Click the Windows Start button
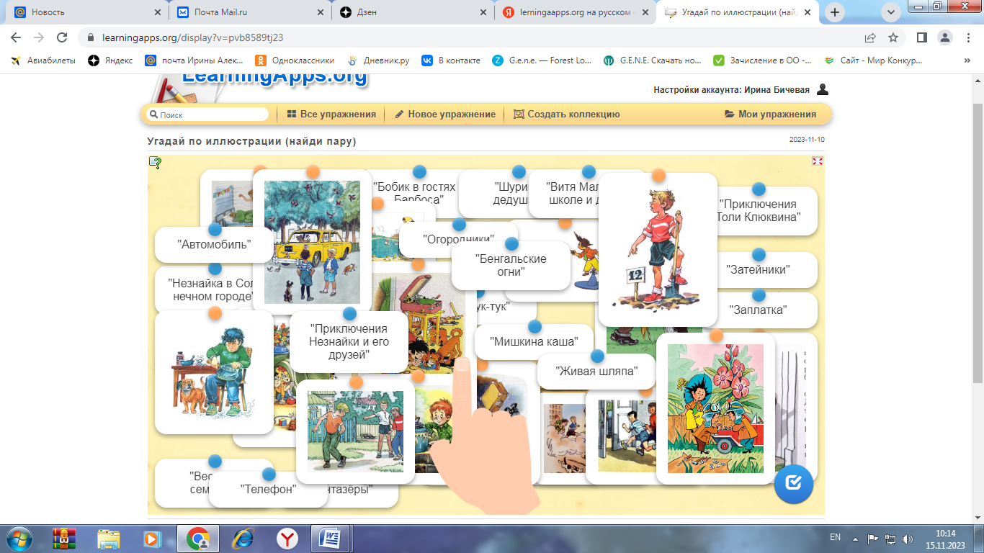The height and width of the screenshot is (553, 984). coord(19,538)
